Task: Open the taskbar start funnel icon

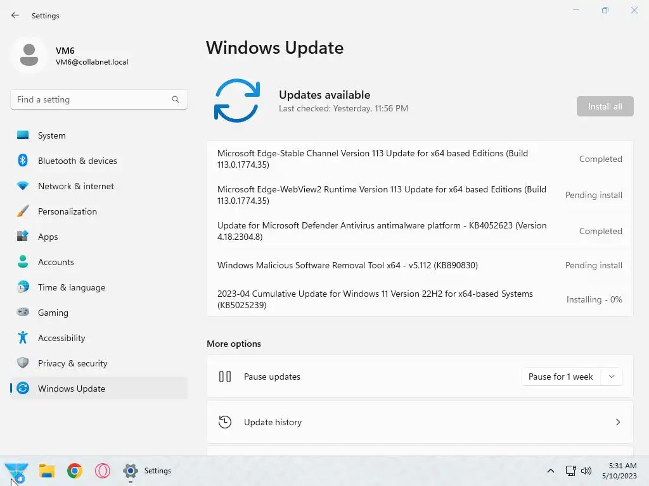Action: (16, 472)
